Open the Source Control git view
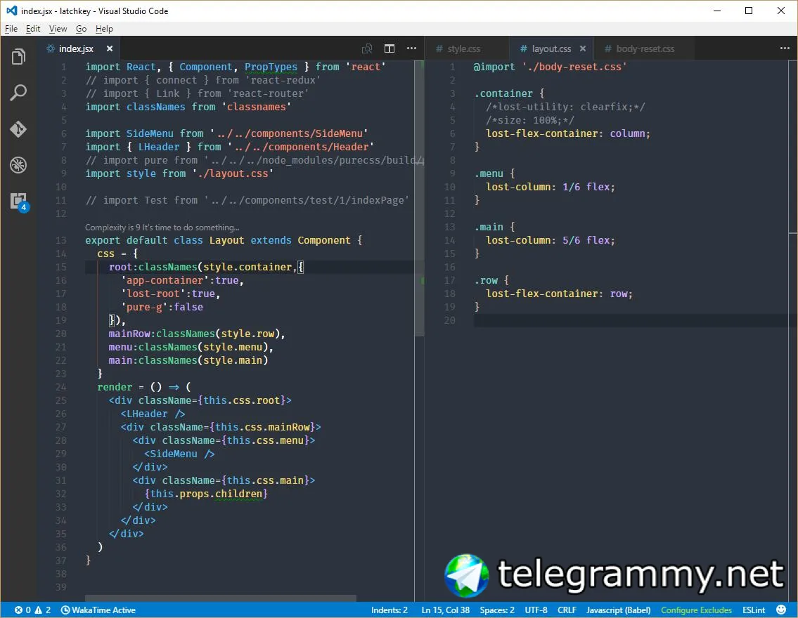The image size is (798, 618). click(x=18, y=129)
